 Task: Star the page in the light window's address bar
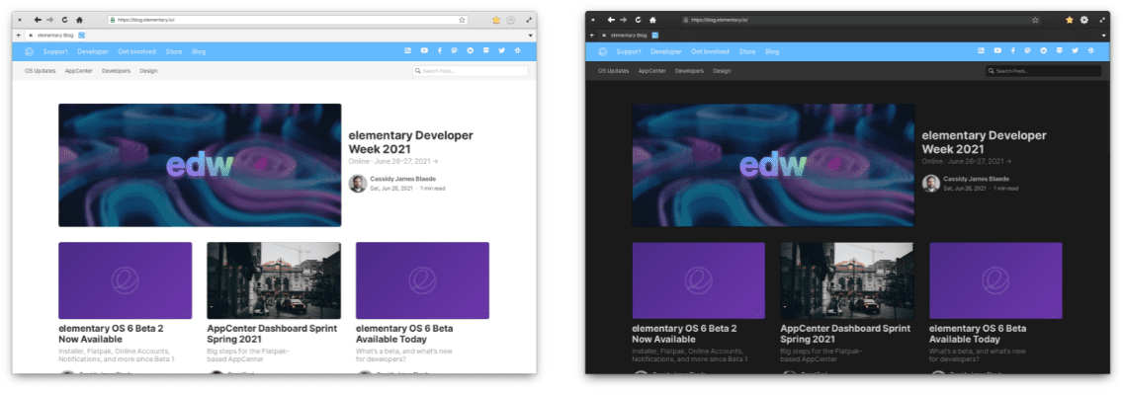pos(462,20)
